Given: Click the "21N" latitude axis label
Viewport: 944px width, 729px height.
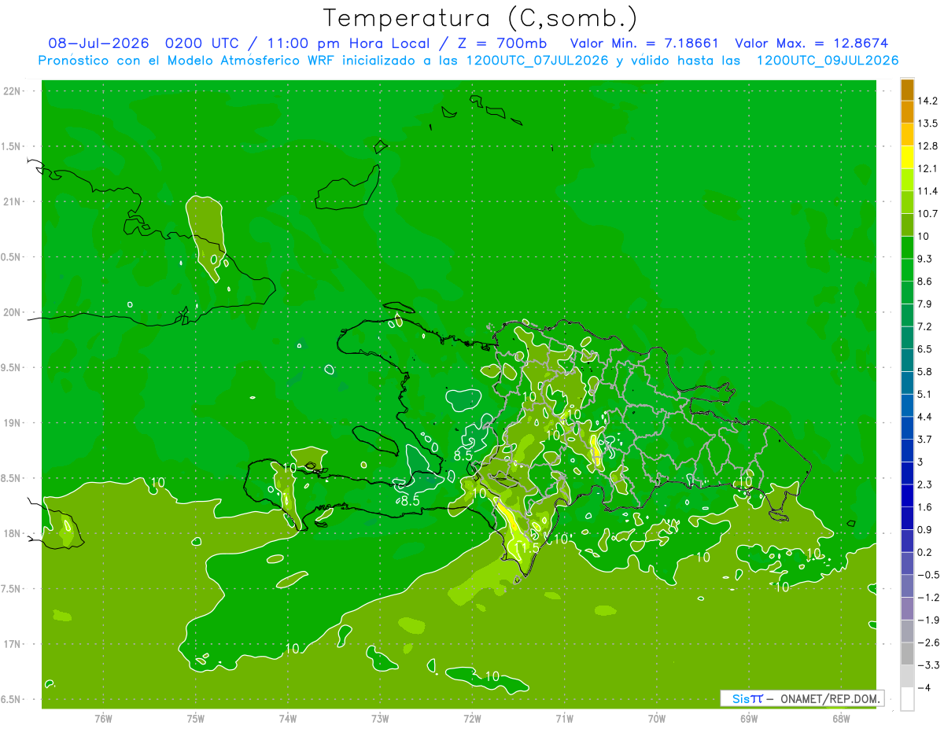Looking at the screenshot, I should coord(12,201).
